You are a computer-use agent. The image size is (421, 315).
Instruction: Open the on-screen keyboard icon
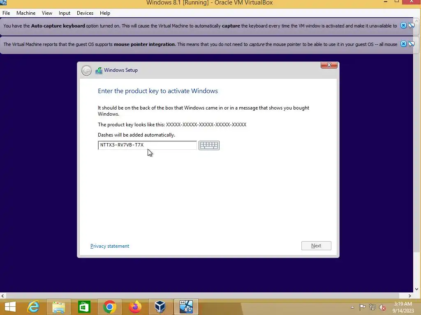[x=209, y=145]
